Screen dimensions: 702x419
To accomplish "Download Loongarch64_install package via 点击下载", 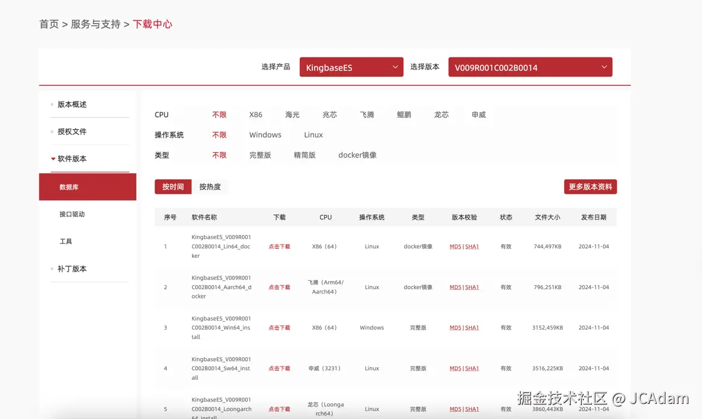I will [x=279, y=409].
